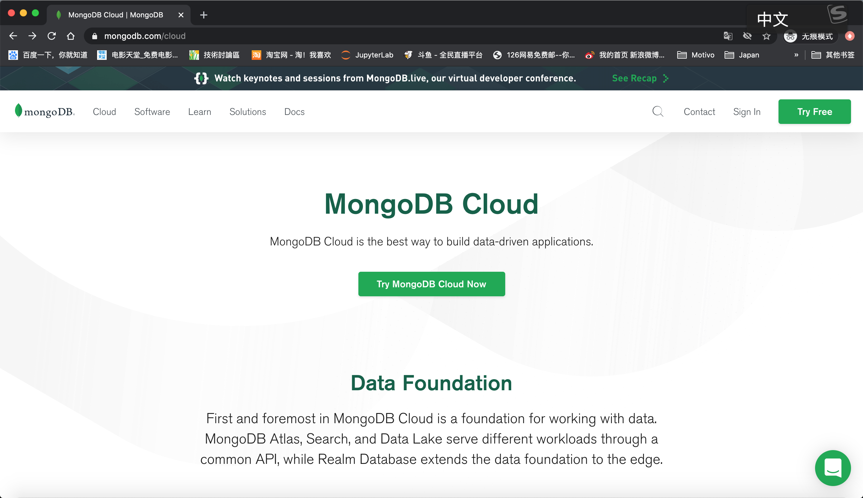Click the curly braces banner icon
Screen dimensions: 863x498
click(201, 78)
